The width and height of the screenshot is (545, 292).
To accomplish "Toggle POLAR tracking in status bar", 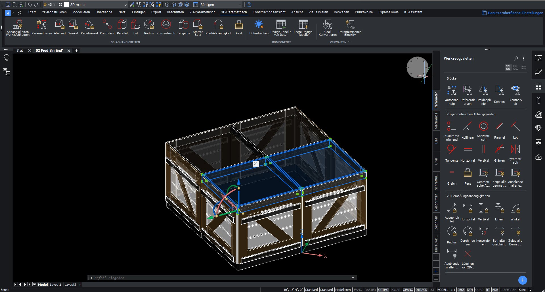I will (395, 290).
